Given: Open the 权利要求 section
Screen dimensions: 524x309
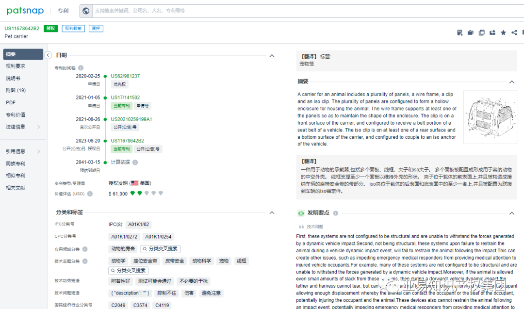Looking at the screenshot, I should pos(16,66).
